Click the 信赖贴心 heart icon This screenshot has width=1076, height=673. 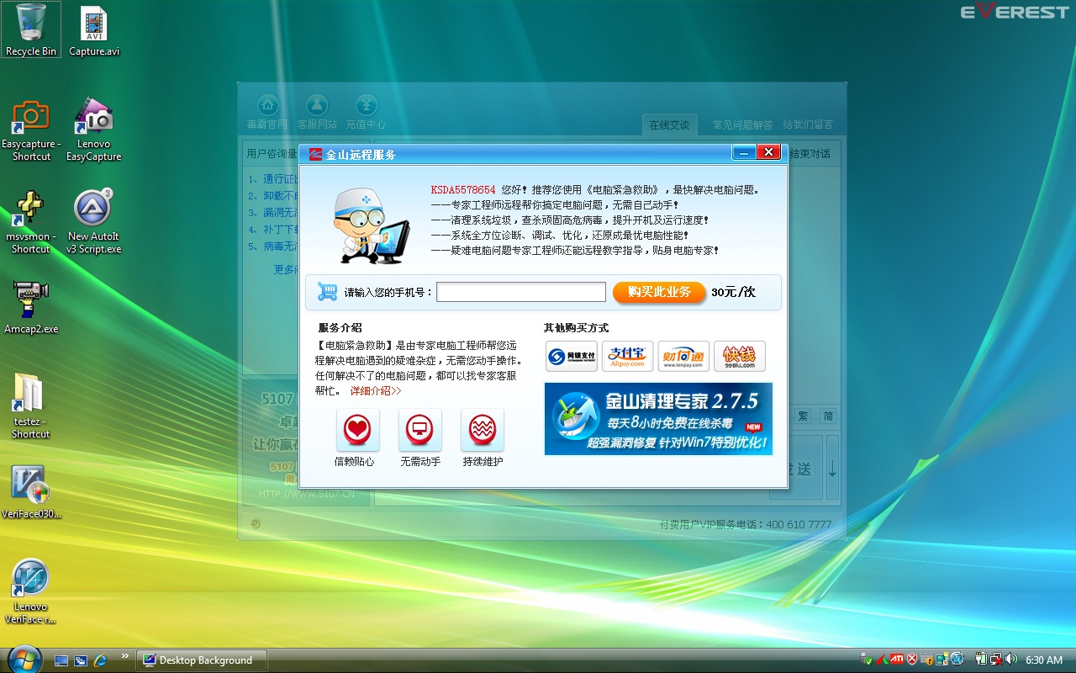(x=358, y=430)
